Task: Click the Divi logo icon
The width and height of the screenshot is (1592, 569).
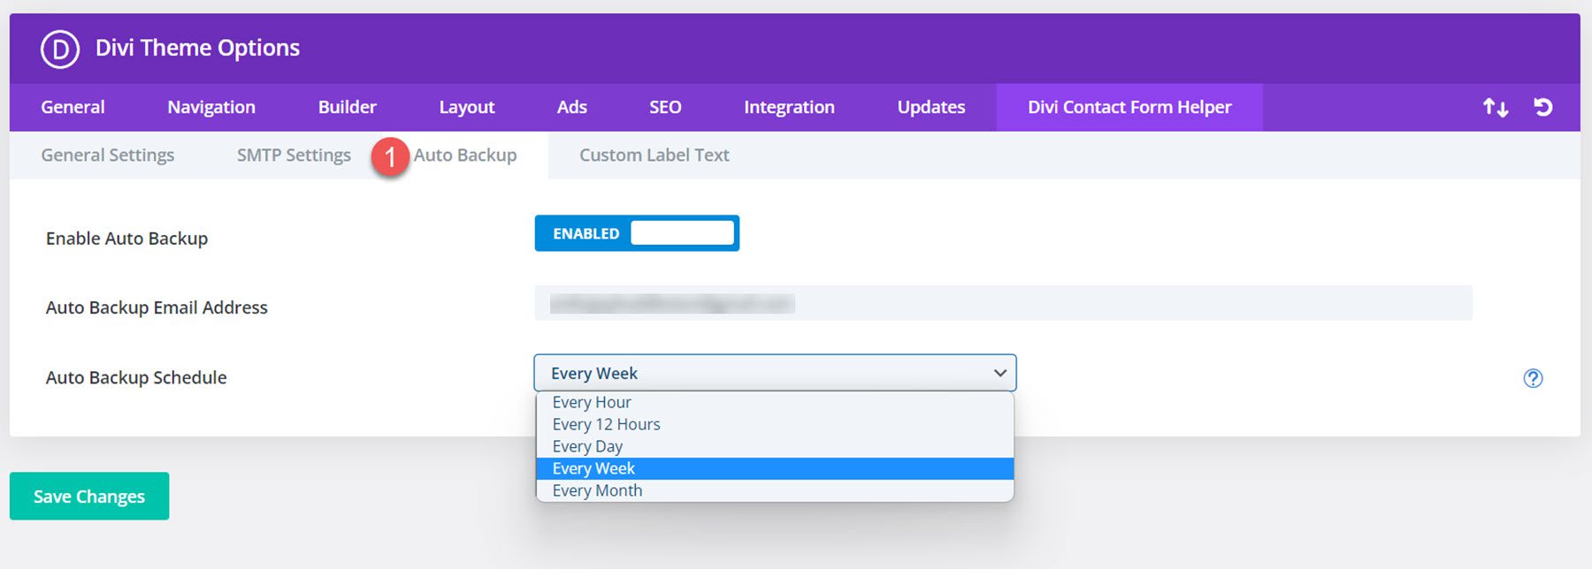Action: coord(60,49)
